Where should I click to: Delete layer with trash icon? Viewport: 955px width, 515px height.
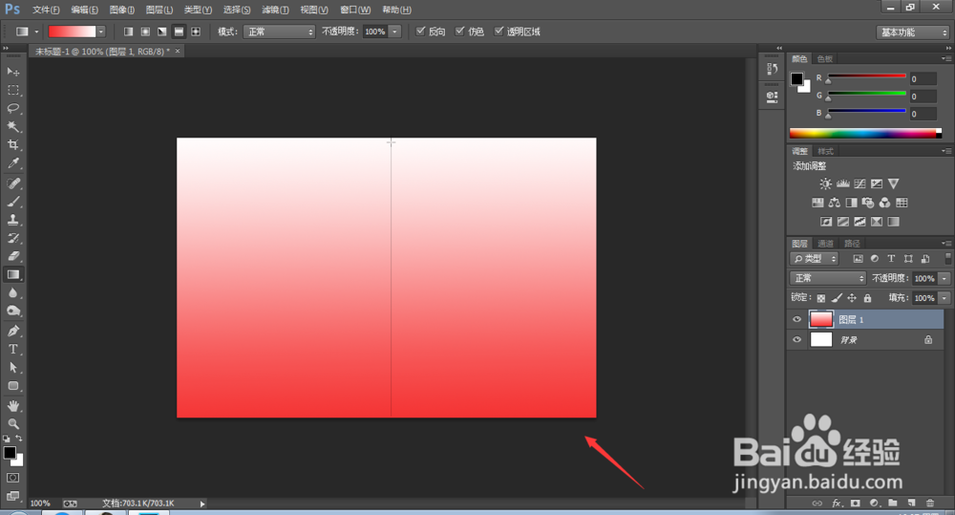[929, 503]
